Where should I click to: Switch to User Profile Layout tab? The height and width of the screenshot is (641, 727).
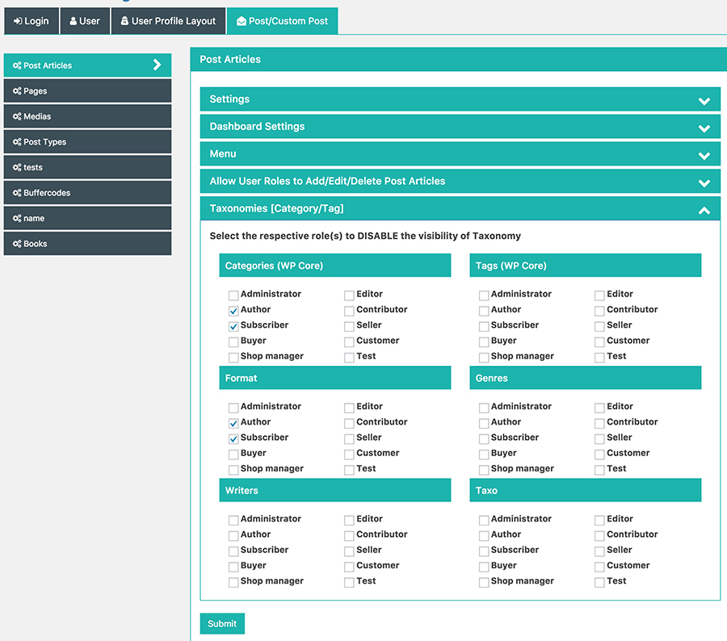pyautogui.click(x=168, y=21)
